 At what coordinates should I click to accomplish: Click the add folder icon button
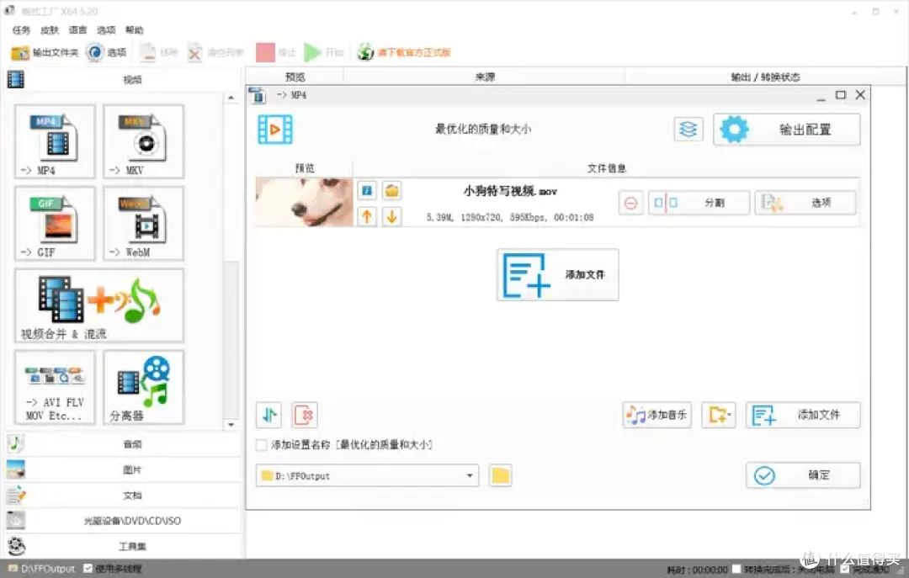pyautogui.click(x=719, y=415)
